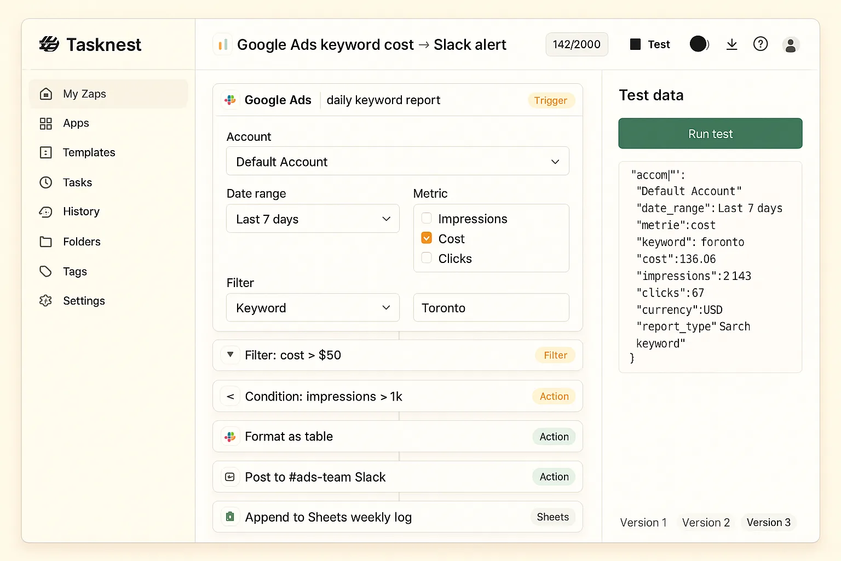
Task: Click the Sheets badge on the append step
Action: (x=552, y=517)
